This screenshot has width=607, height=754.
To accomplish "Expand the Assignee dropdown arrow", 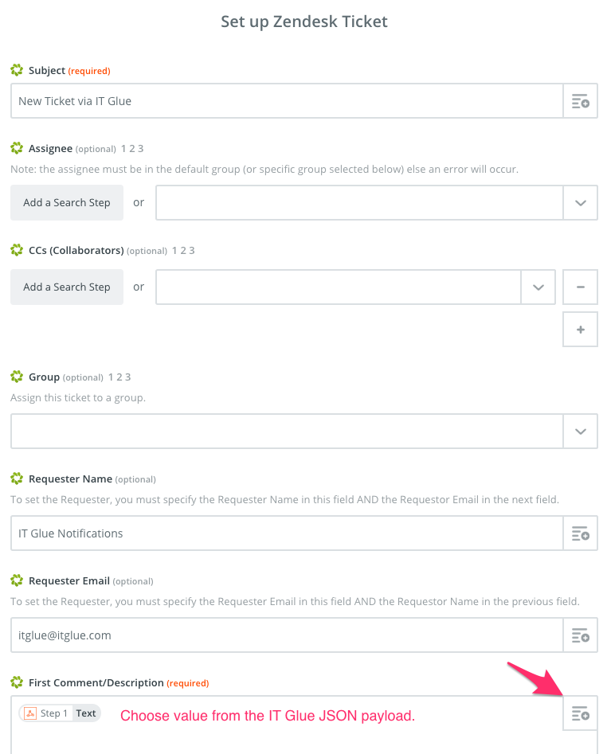I will point(580,203).
